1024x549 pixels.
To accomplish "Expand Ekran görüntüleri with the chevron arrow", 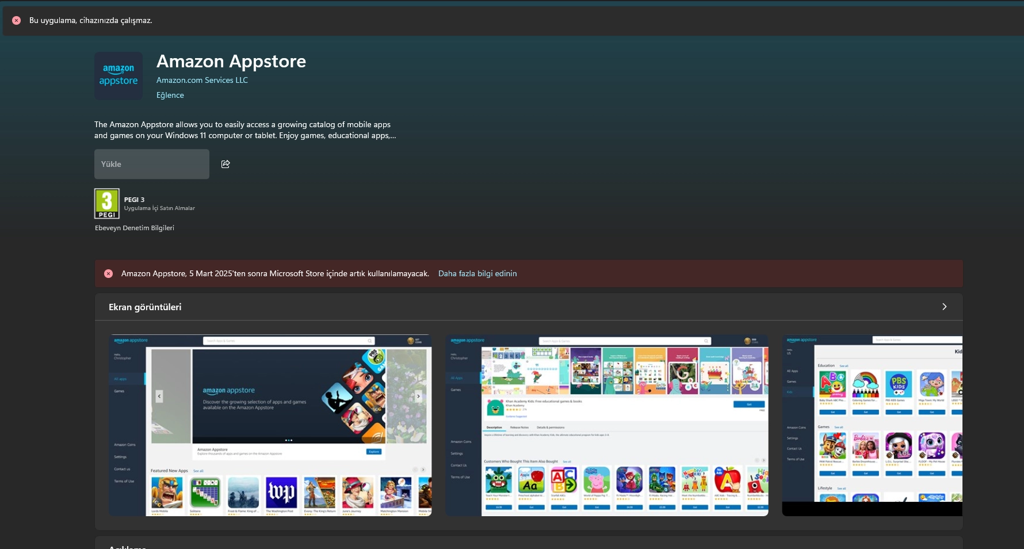I will point(944,307).
